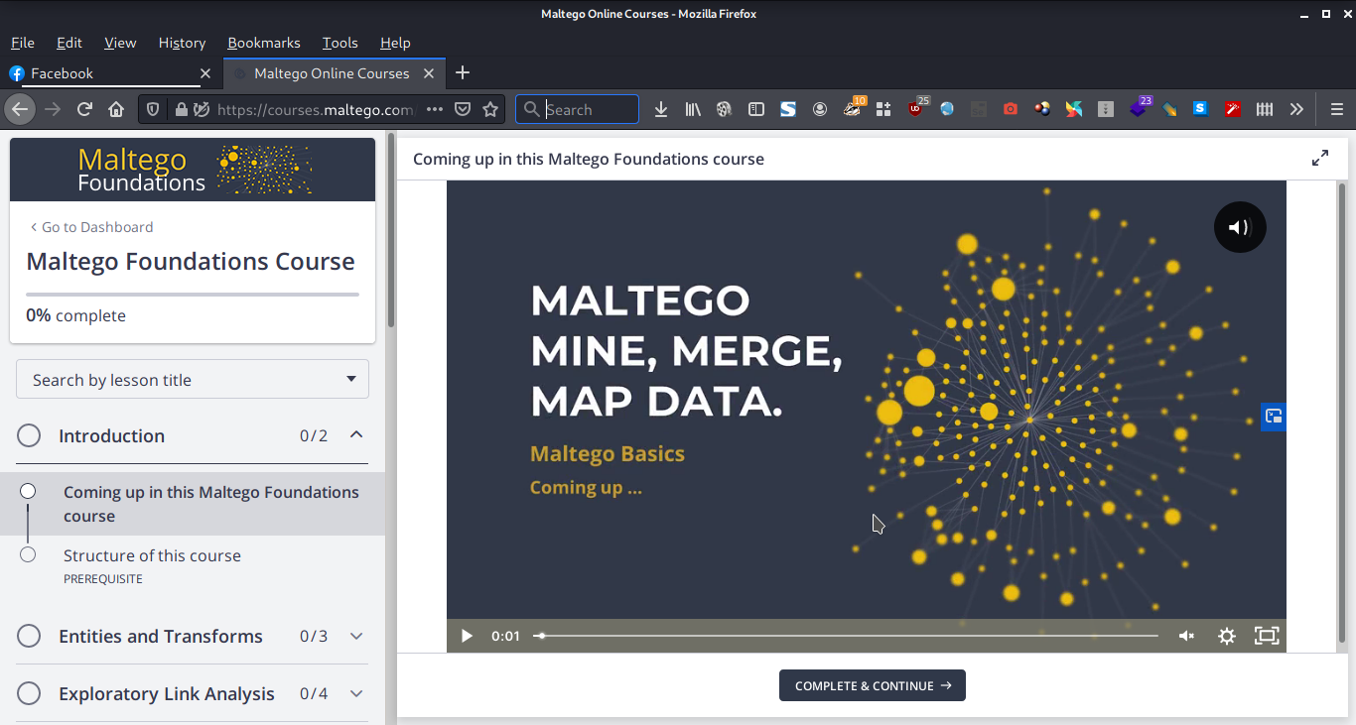This screenshot has width=1356, height=725.
Task: Expand Entities and Transforms chevron
Action: tap(356, 636)
